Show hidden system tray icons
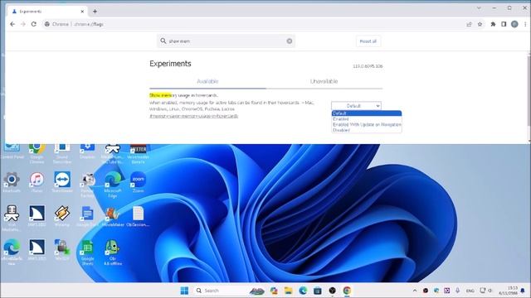The image size is (531, 298). 415,291
